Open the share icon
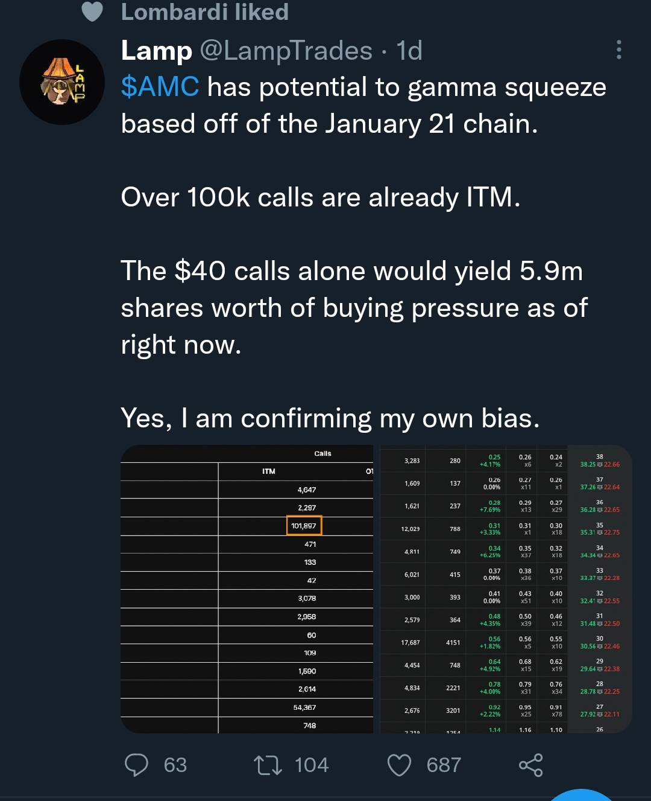The height and width of the screenshot is (801, 651). [531, 765]
